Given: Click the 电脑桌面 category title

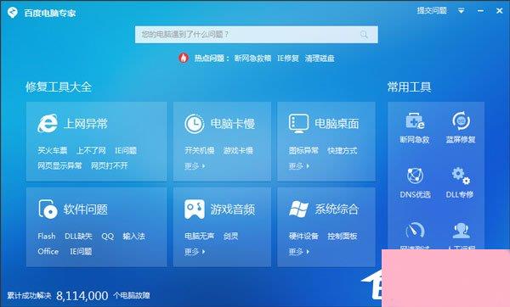Looking at the screenshot, I should pos(337,124).
